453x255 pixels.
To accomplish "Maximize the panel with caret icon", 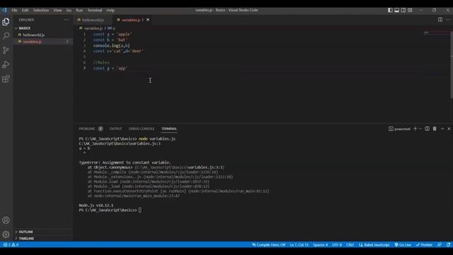I will (x=442, y=129).
